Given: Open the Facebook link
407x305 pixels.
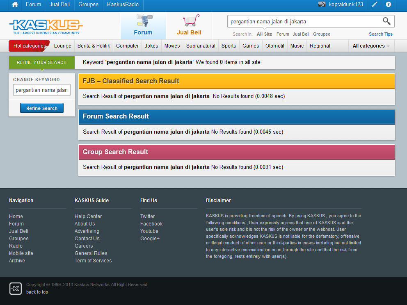Looking at the screenshot, I should click(151, 223).
